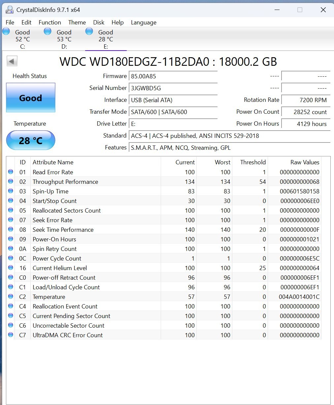This screenshot has width=334, height=405.
Task: Maximize the CrystalDiskInfo window
Action: [x=300, y=10]
